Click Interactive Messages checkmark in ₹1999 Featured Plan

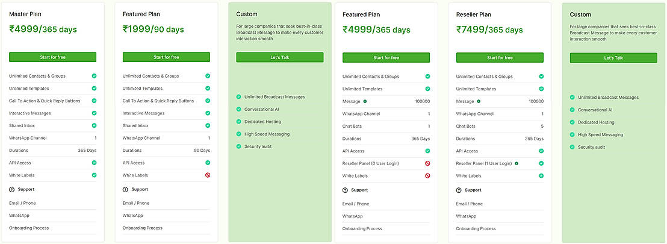tap(207, 113)
